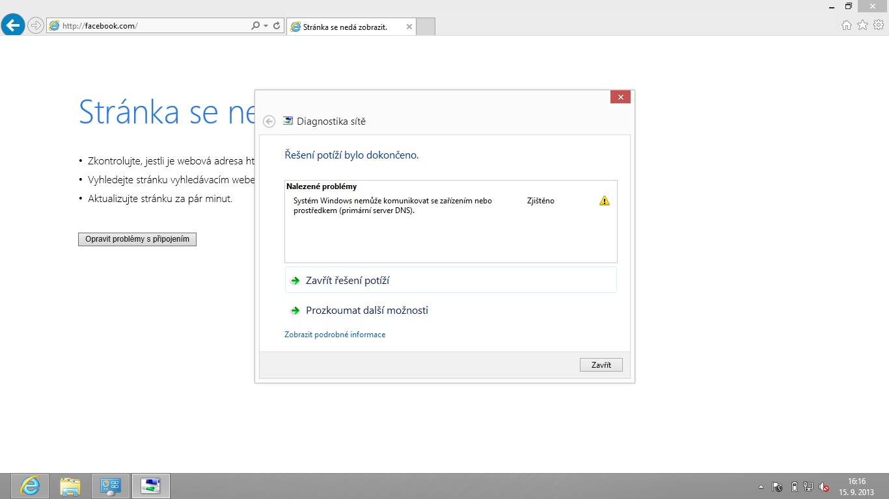889x499 pixels.
Task: Open the Home page icon
Action: click(847, 25)
